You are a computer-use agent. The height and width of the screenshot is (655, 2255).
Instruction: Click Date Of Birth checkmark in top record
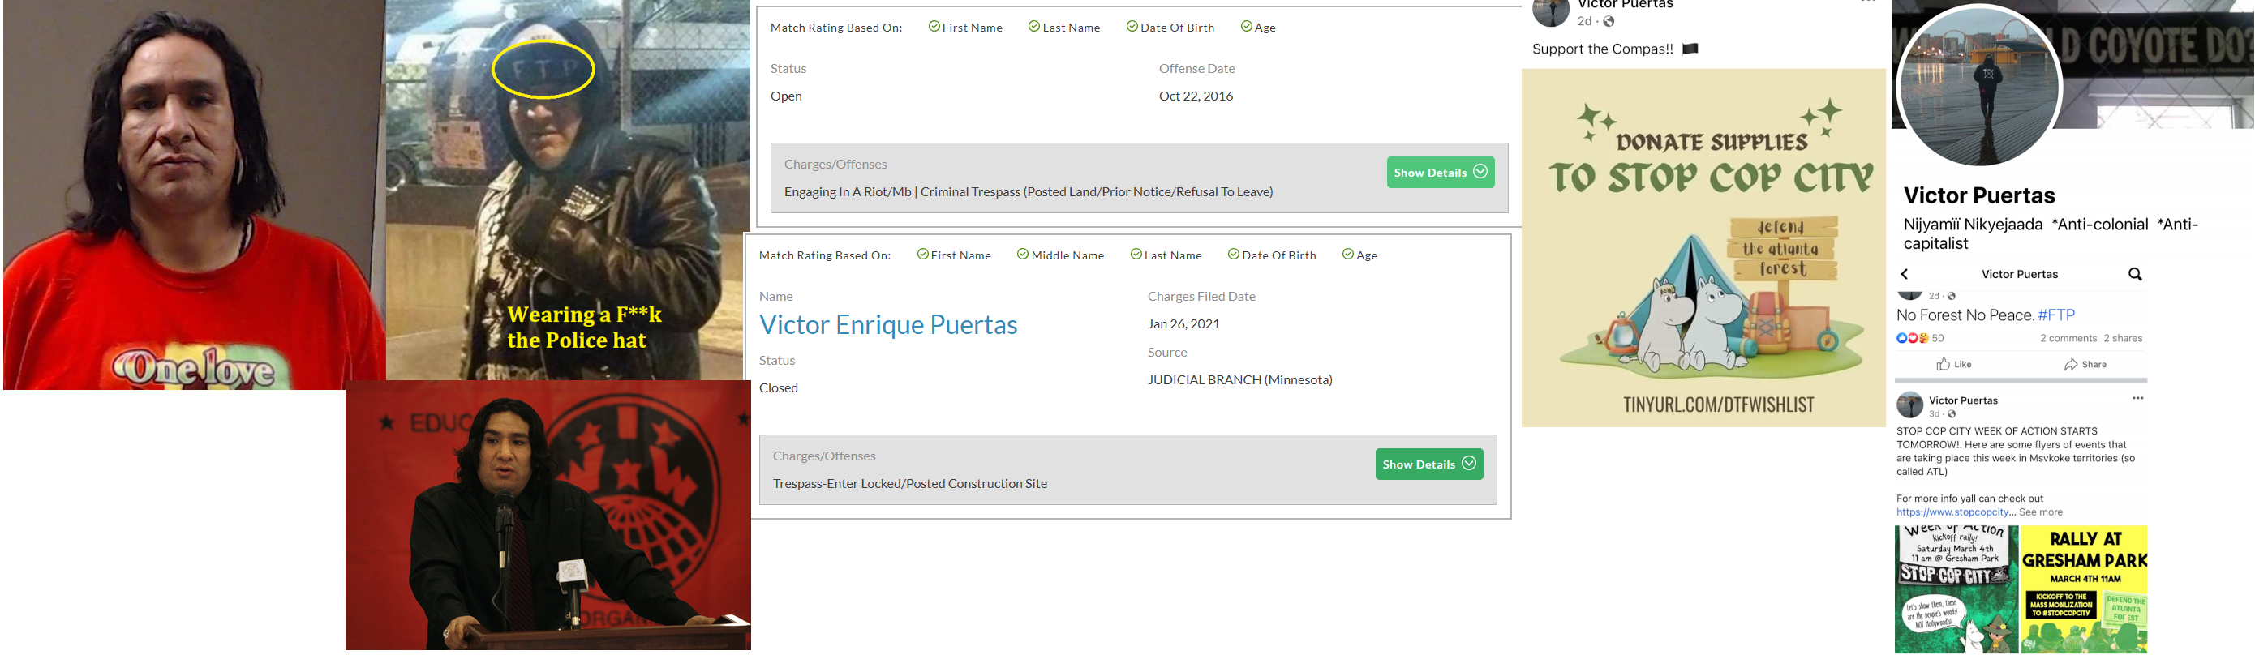1132,27
